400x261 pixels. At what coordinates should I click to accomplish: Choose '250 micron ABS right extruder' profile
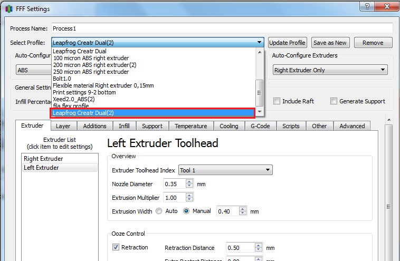coord(154,72)
